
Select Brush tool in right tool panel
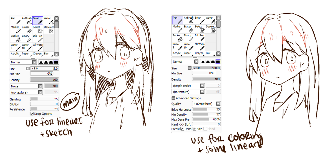200,20
